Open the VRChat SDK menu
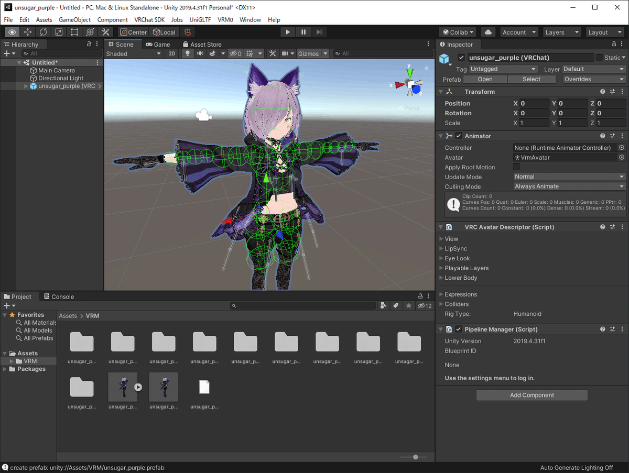629x473 pixels. (x=149, y=19)
